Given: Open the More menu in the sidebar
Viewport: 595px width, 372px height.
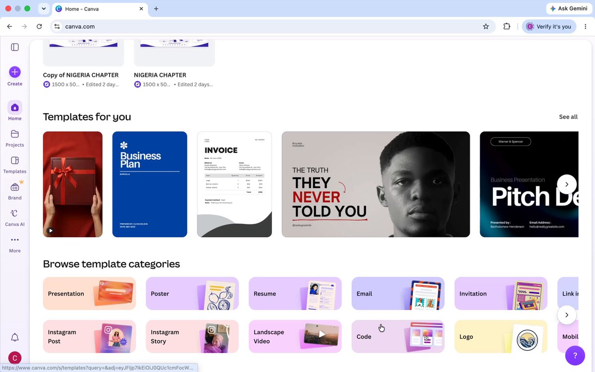Looking at the screenshot, I should point(15,244).
